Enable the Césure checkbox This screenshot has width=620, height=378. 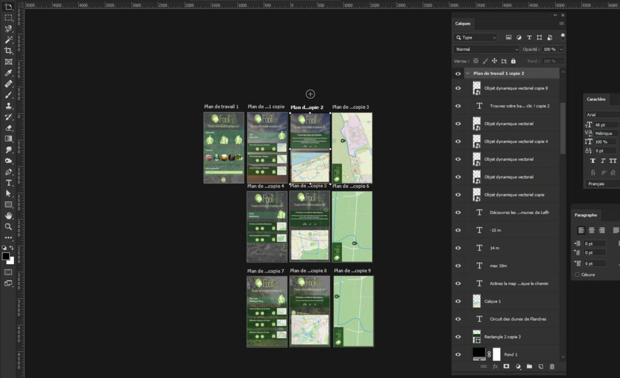[577, 275]
